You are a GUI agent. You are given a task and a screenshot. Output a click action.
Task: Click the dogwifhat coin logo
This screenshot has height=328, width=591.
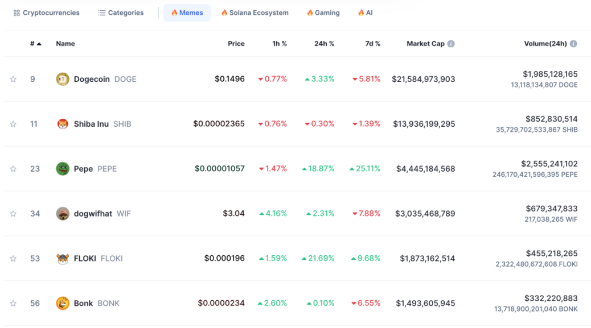tap(63, 213)
